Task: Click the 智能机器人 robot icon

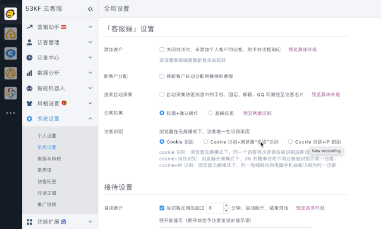Action: pos(29,88)
